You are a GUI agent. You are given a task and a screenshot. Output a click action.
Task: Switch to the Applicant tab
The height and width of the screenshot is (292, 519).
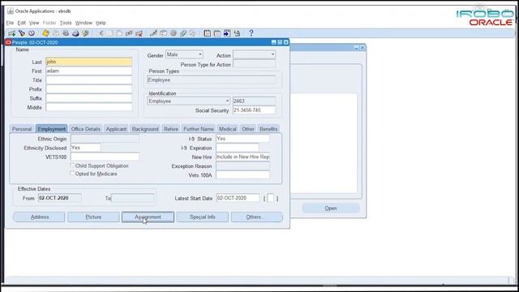pyautogui.click(x=116, y=129)
